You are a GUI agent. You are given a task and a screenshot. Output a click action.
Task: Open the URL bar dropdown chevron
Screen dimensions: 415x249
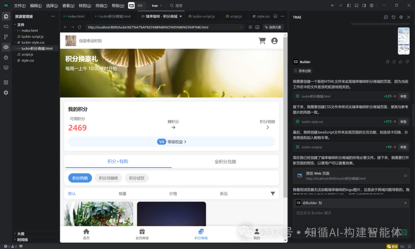[241, 27]
